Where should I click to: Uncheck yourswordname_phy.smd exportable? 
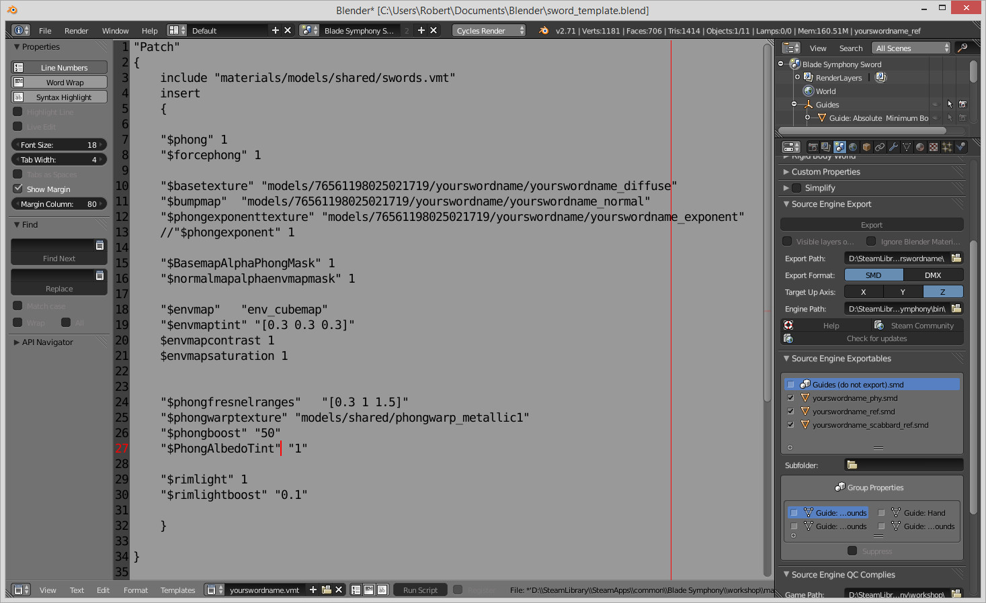[790, 398]
